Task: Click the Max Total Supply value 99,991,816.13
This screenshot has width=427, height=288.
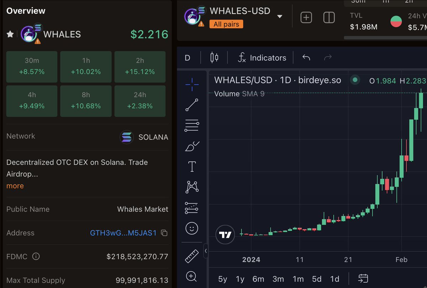Action: coord(142,281)
